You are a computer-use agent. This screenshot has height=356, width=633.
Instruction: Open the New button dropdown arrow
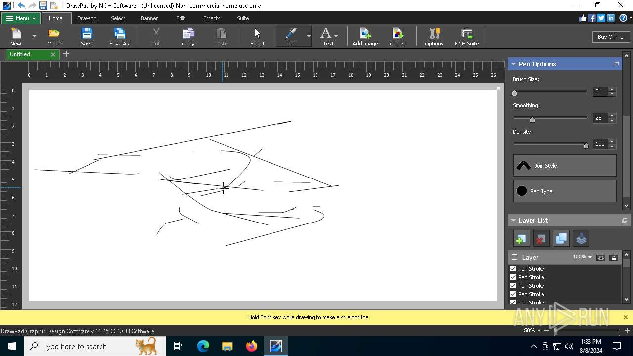coord(34,36)
